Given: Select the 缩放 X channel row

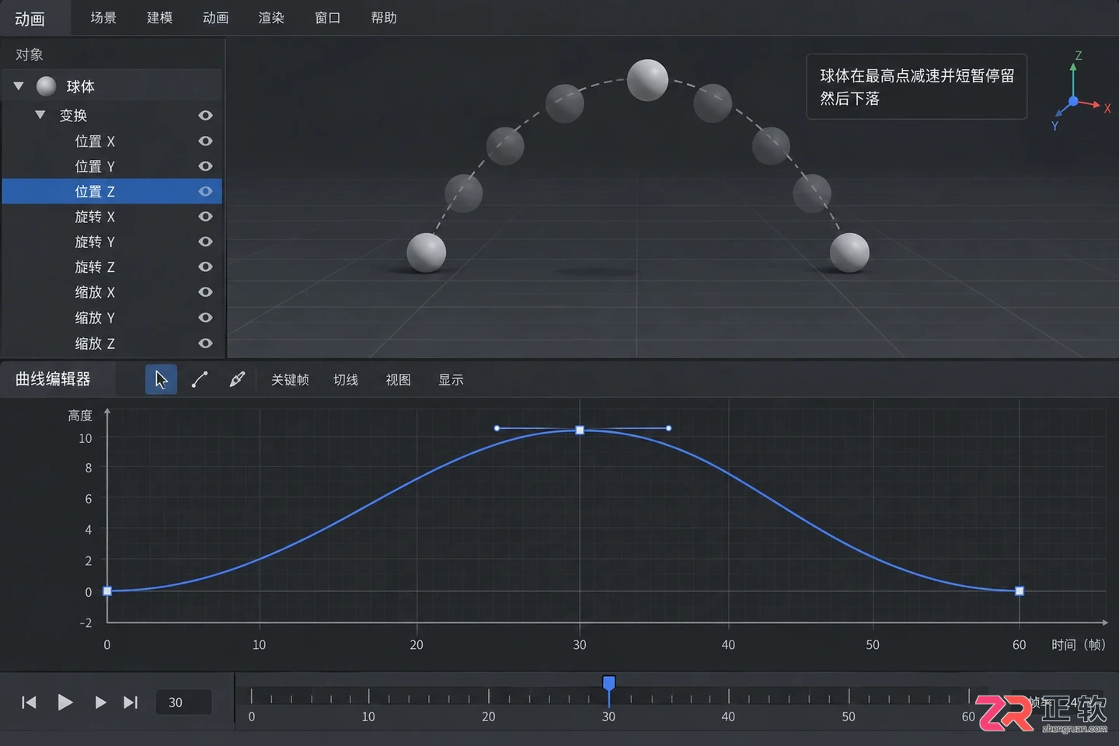Looking at the screenshot, I should pyautogui.click(x=112, y=292).
